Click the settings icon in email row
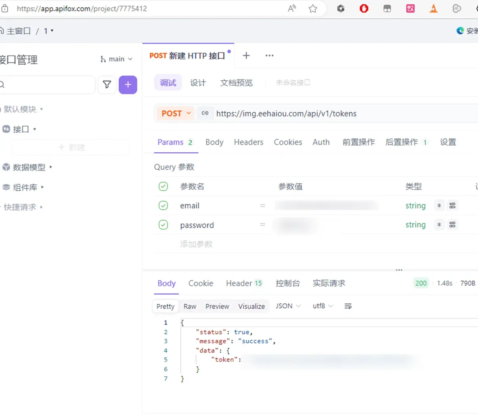 point(452,205)
